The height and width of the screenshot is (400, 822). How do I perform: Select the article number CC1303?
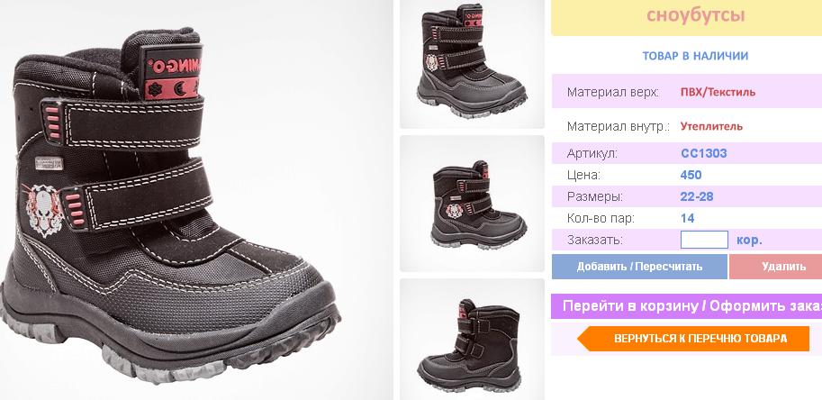point(704,153)
